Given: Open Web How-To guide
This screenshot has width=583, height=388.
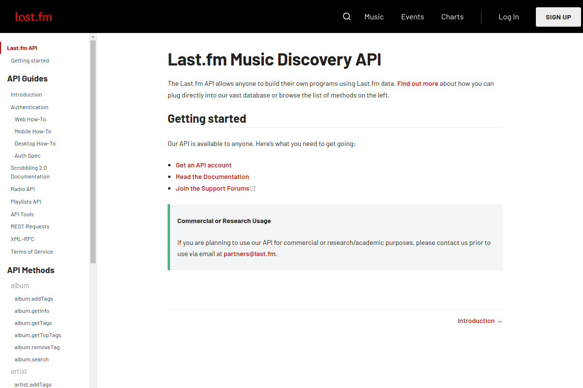Looking at the screenshot, I should 30,119.
